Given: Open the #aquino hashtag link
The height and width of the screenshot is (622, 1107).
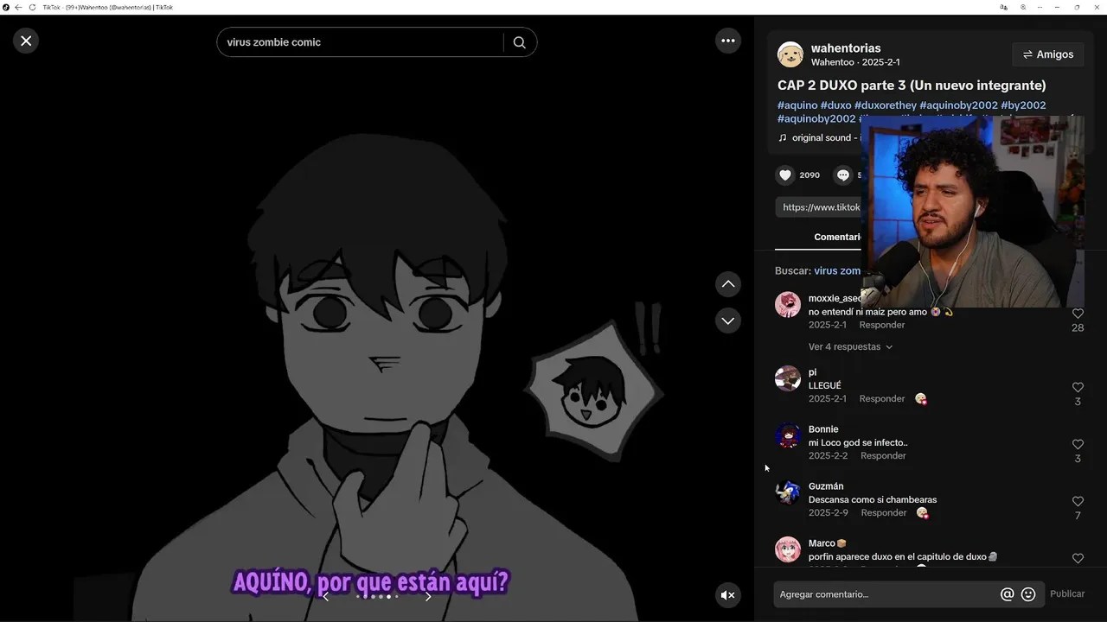Looking at the screenshot, I should tap(797, 105).
